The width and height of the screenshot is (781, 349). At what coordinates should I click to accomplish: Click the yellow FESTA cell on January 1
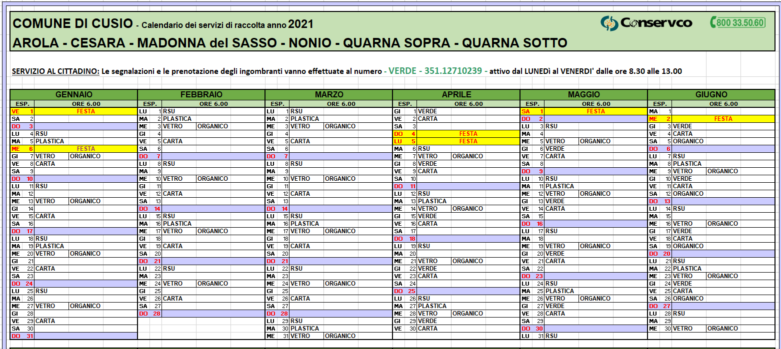[85, 111]
